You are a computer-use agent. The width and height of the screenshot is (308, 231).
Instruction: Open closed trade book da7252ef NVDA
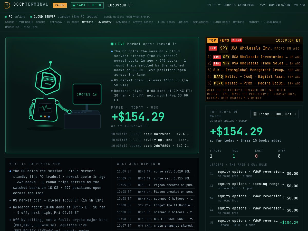coord(152,134)
